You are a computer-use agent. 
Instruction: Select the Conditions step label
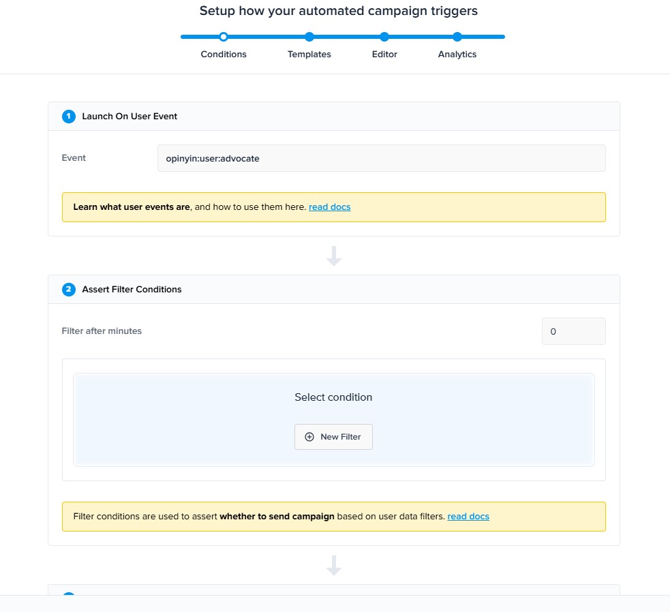(224, 55)
